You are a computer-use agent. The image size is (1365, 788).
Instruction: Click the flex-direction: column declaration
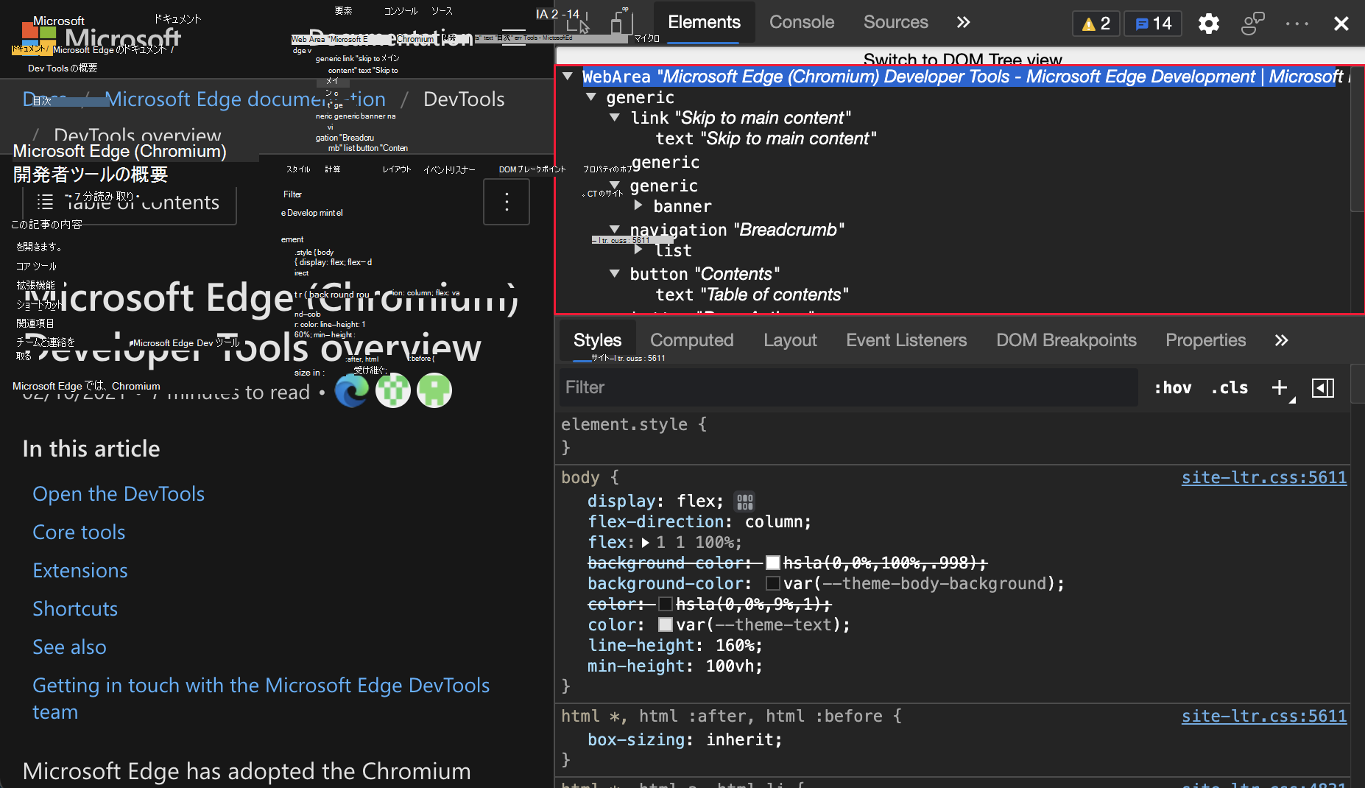(699, 522)
